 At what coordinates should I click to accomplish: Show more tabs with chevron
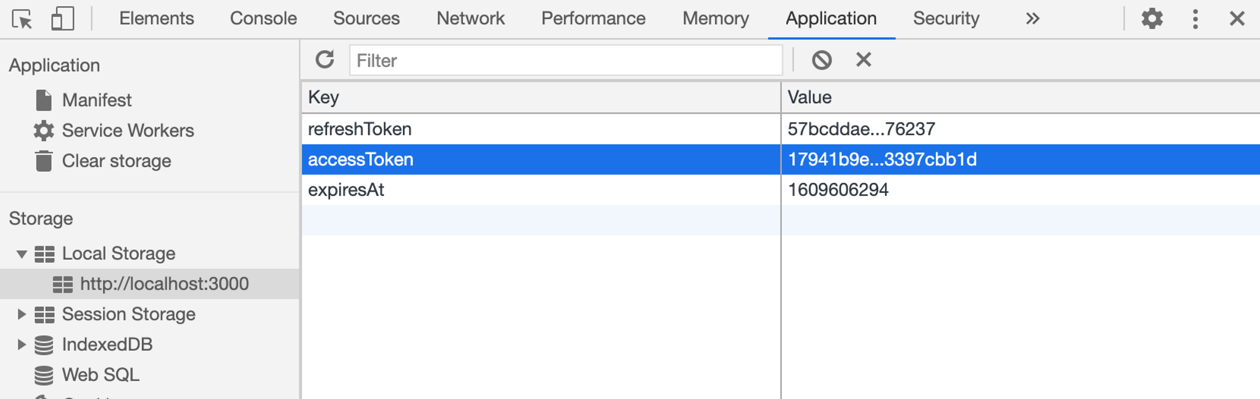coord(1032,19)
